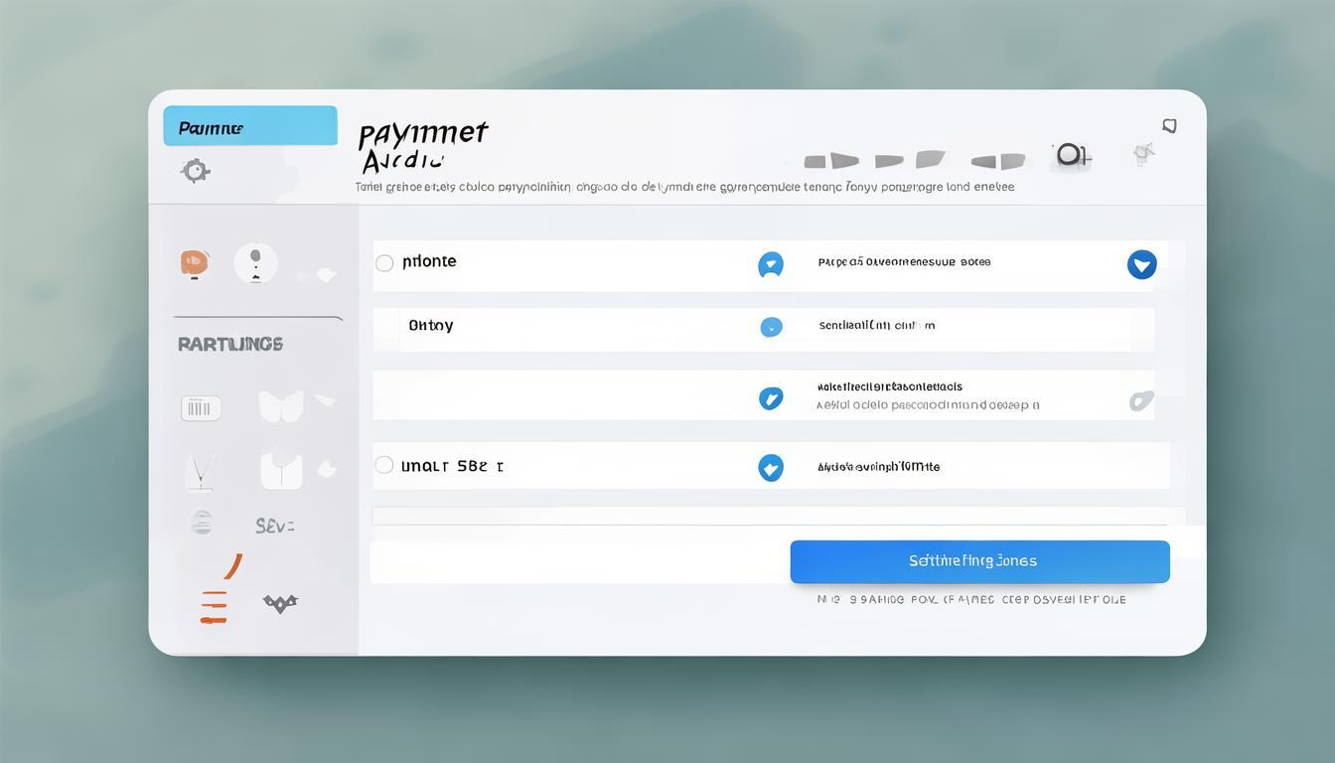Open the small blue dropdown circle in "Ontoy" row
This screenshot has width=1335, height=763.
point(771,327)
